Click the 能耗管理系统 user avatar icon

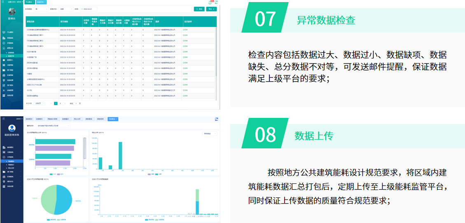click(12, 128)
